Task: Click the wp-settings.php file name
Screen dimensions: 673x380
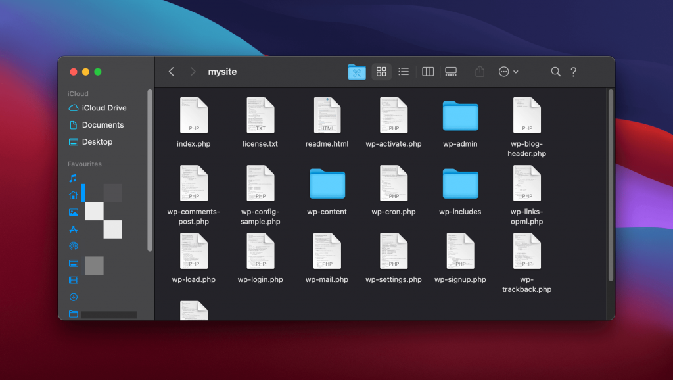Action: (394, 279)
